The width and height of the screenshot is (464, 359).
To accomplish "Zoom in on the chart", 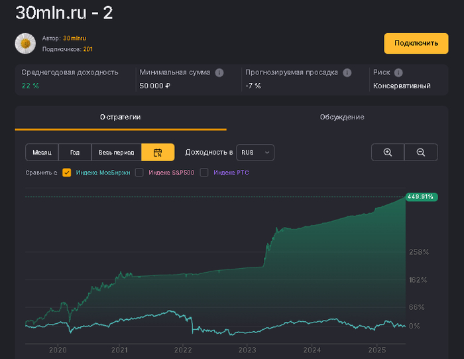I will (x=388, y=153).
